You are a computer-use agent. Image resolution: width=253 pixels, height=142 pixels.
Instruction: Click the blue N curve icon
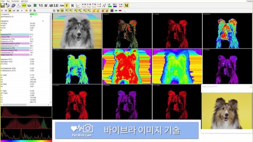[x=104, y=5]
